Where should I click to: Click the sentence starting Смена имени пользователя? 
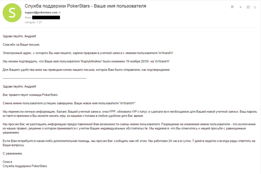69,103
